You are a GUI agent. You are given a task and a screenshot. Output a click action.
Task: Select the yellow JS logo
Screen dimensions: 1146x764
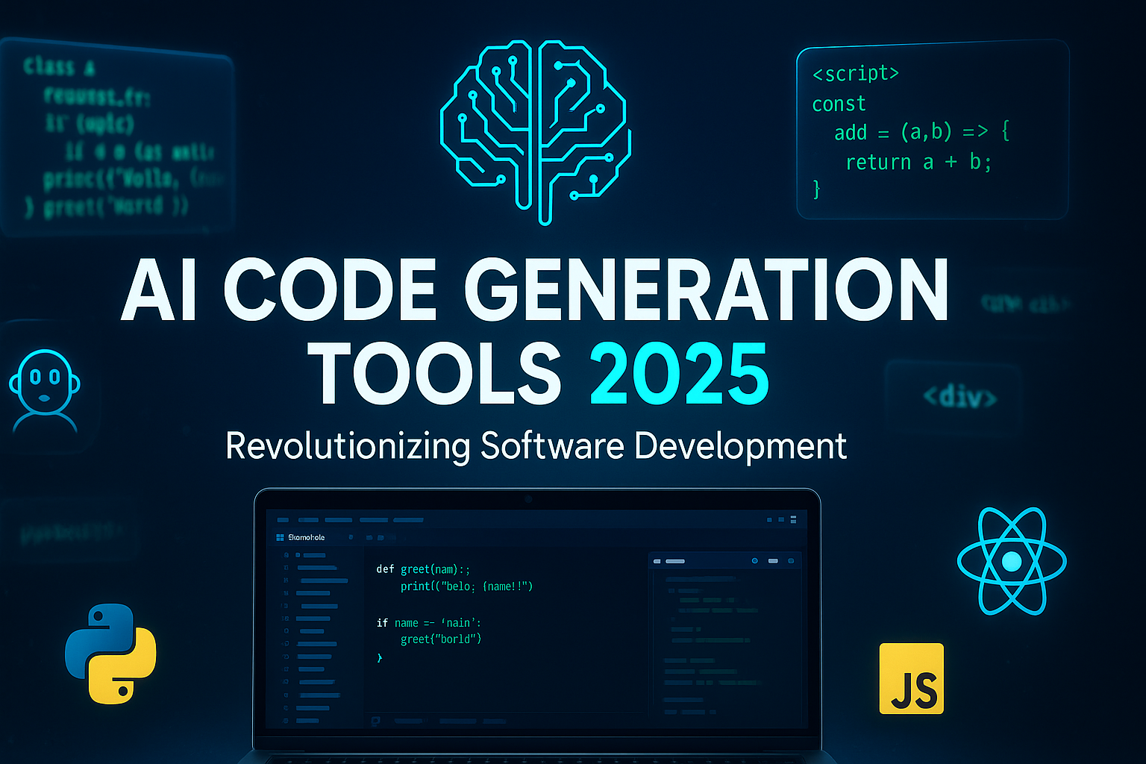point(912,679)
